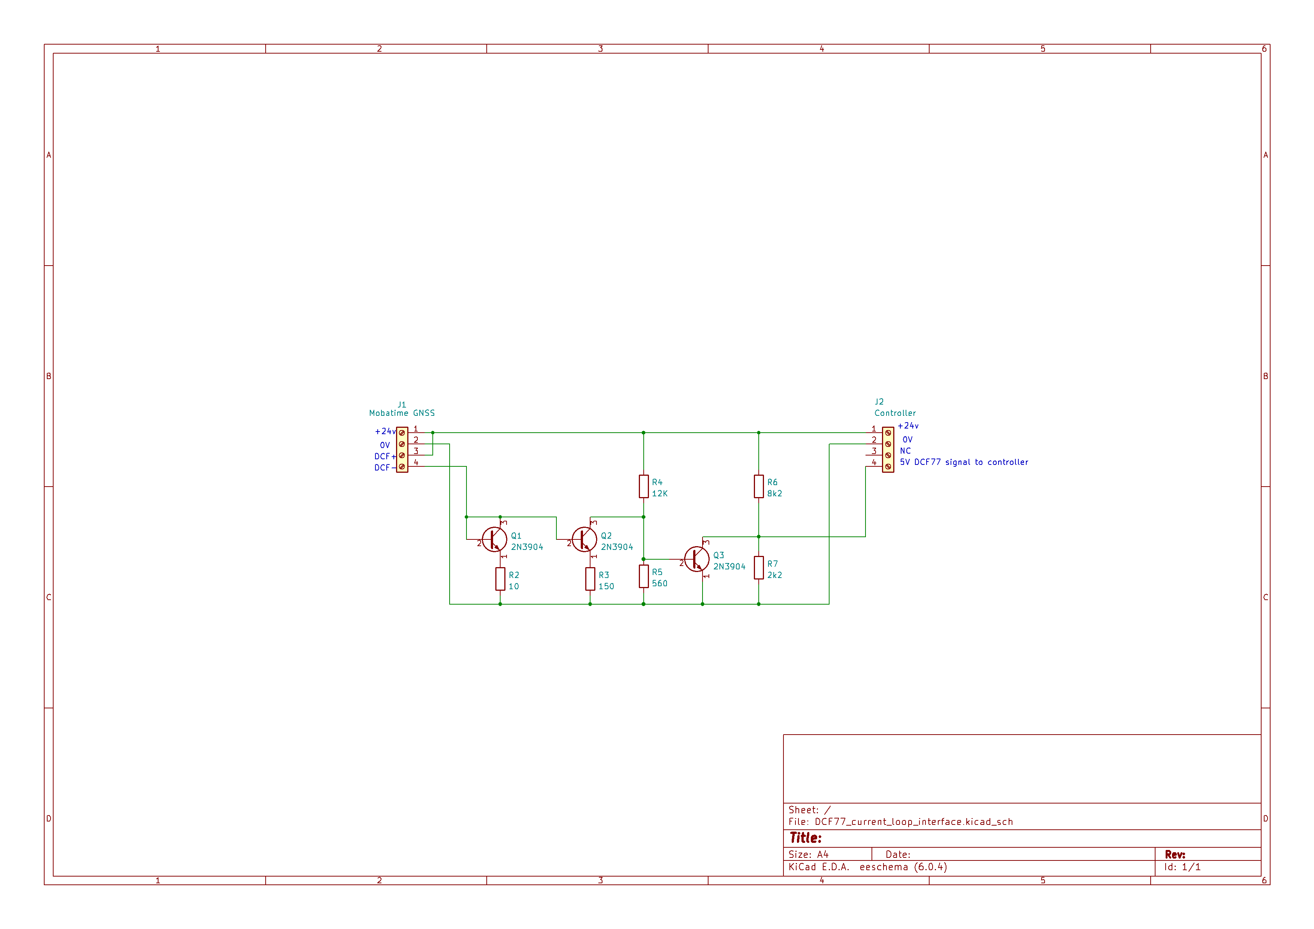Click the R4 12K resistor symbol

643,487
